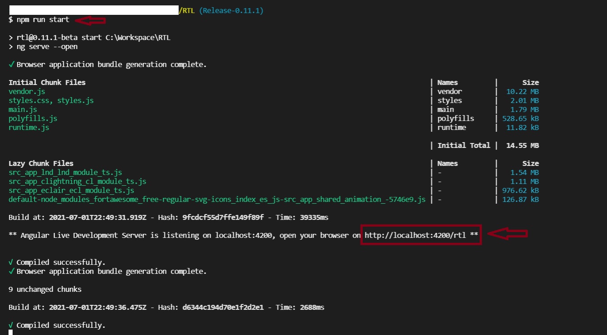
Task: Click the 'polyfills' name cell
Action: (456, 118)
